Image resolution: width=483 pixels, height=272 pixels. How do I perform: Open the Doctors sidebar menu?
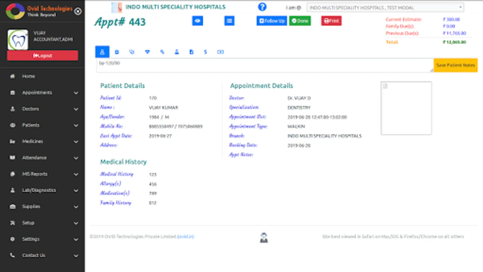click(x=30, y=109)
